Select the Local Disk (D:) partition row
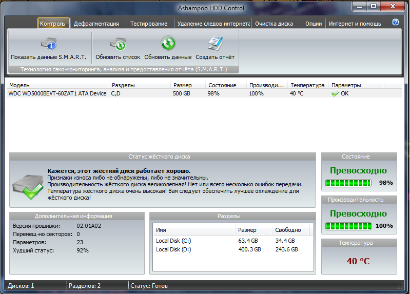 (x=233, y=249)
